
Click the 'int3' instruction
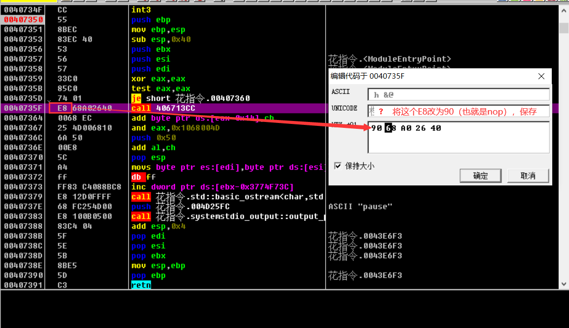pos(141,10)
